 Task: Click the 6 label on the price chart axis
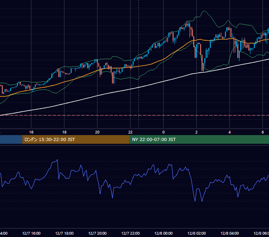coord(263,132)
